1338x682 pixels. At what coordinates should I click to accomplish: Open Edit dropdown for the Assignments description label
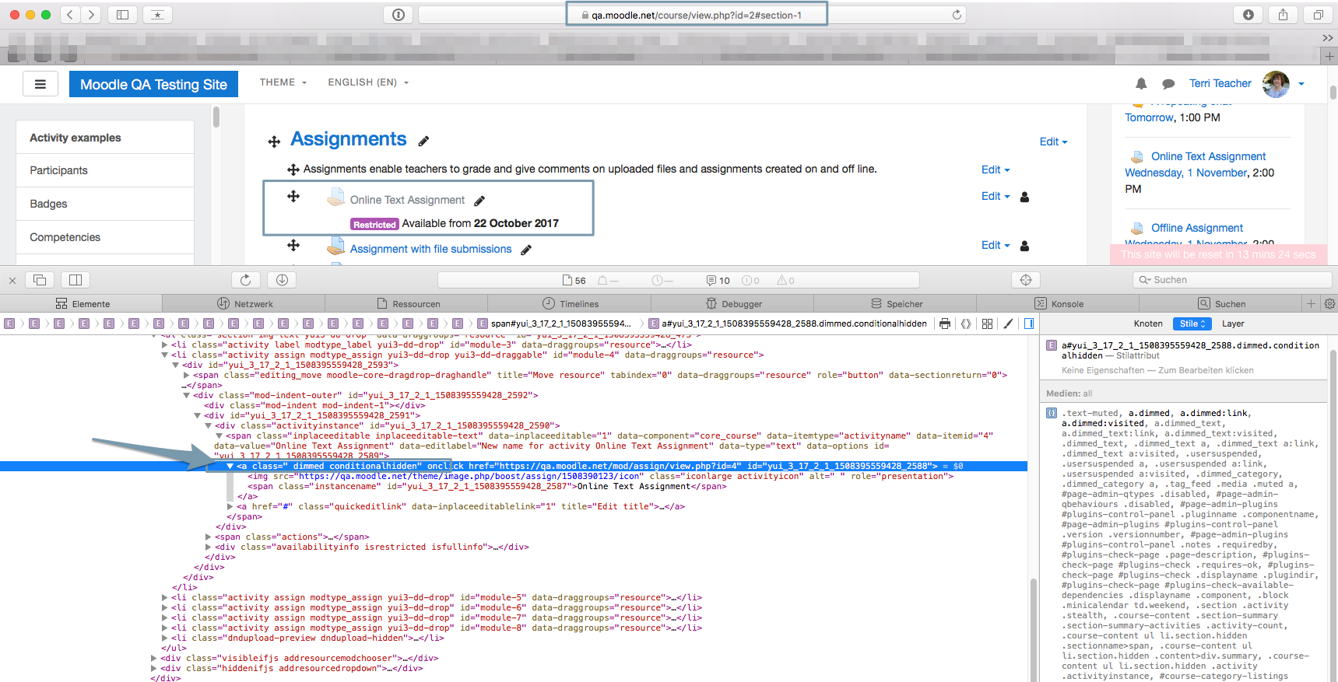point(995,170)
